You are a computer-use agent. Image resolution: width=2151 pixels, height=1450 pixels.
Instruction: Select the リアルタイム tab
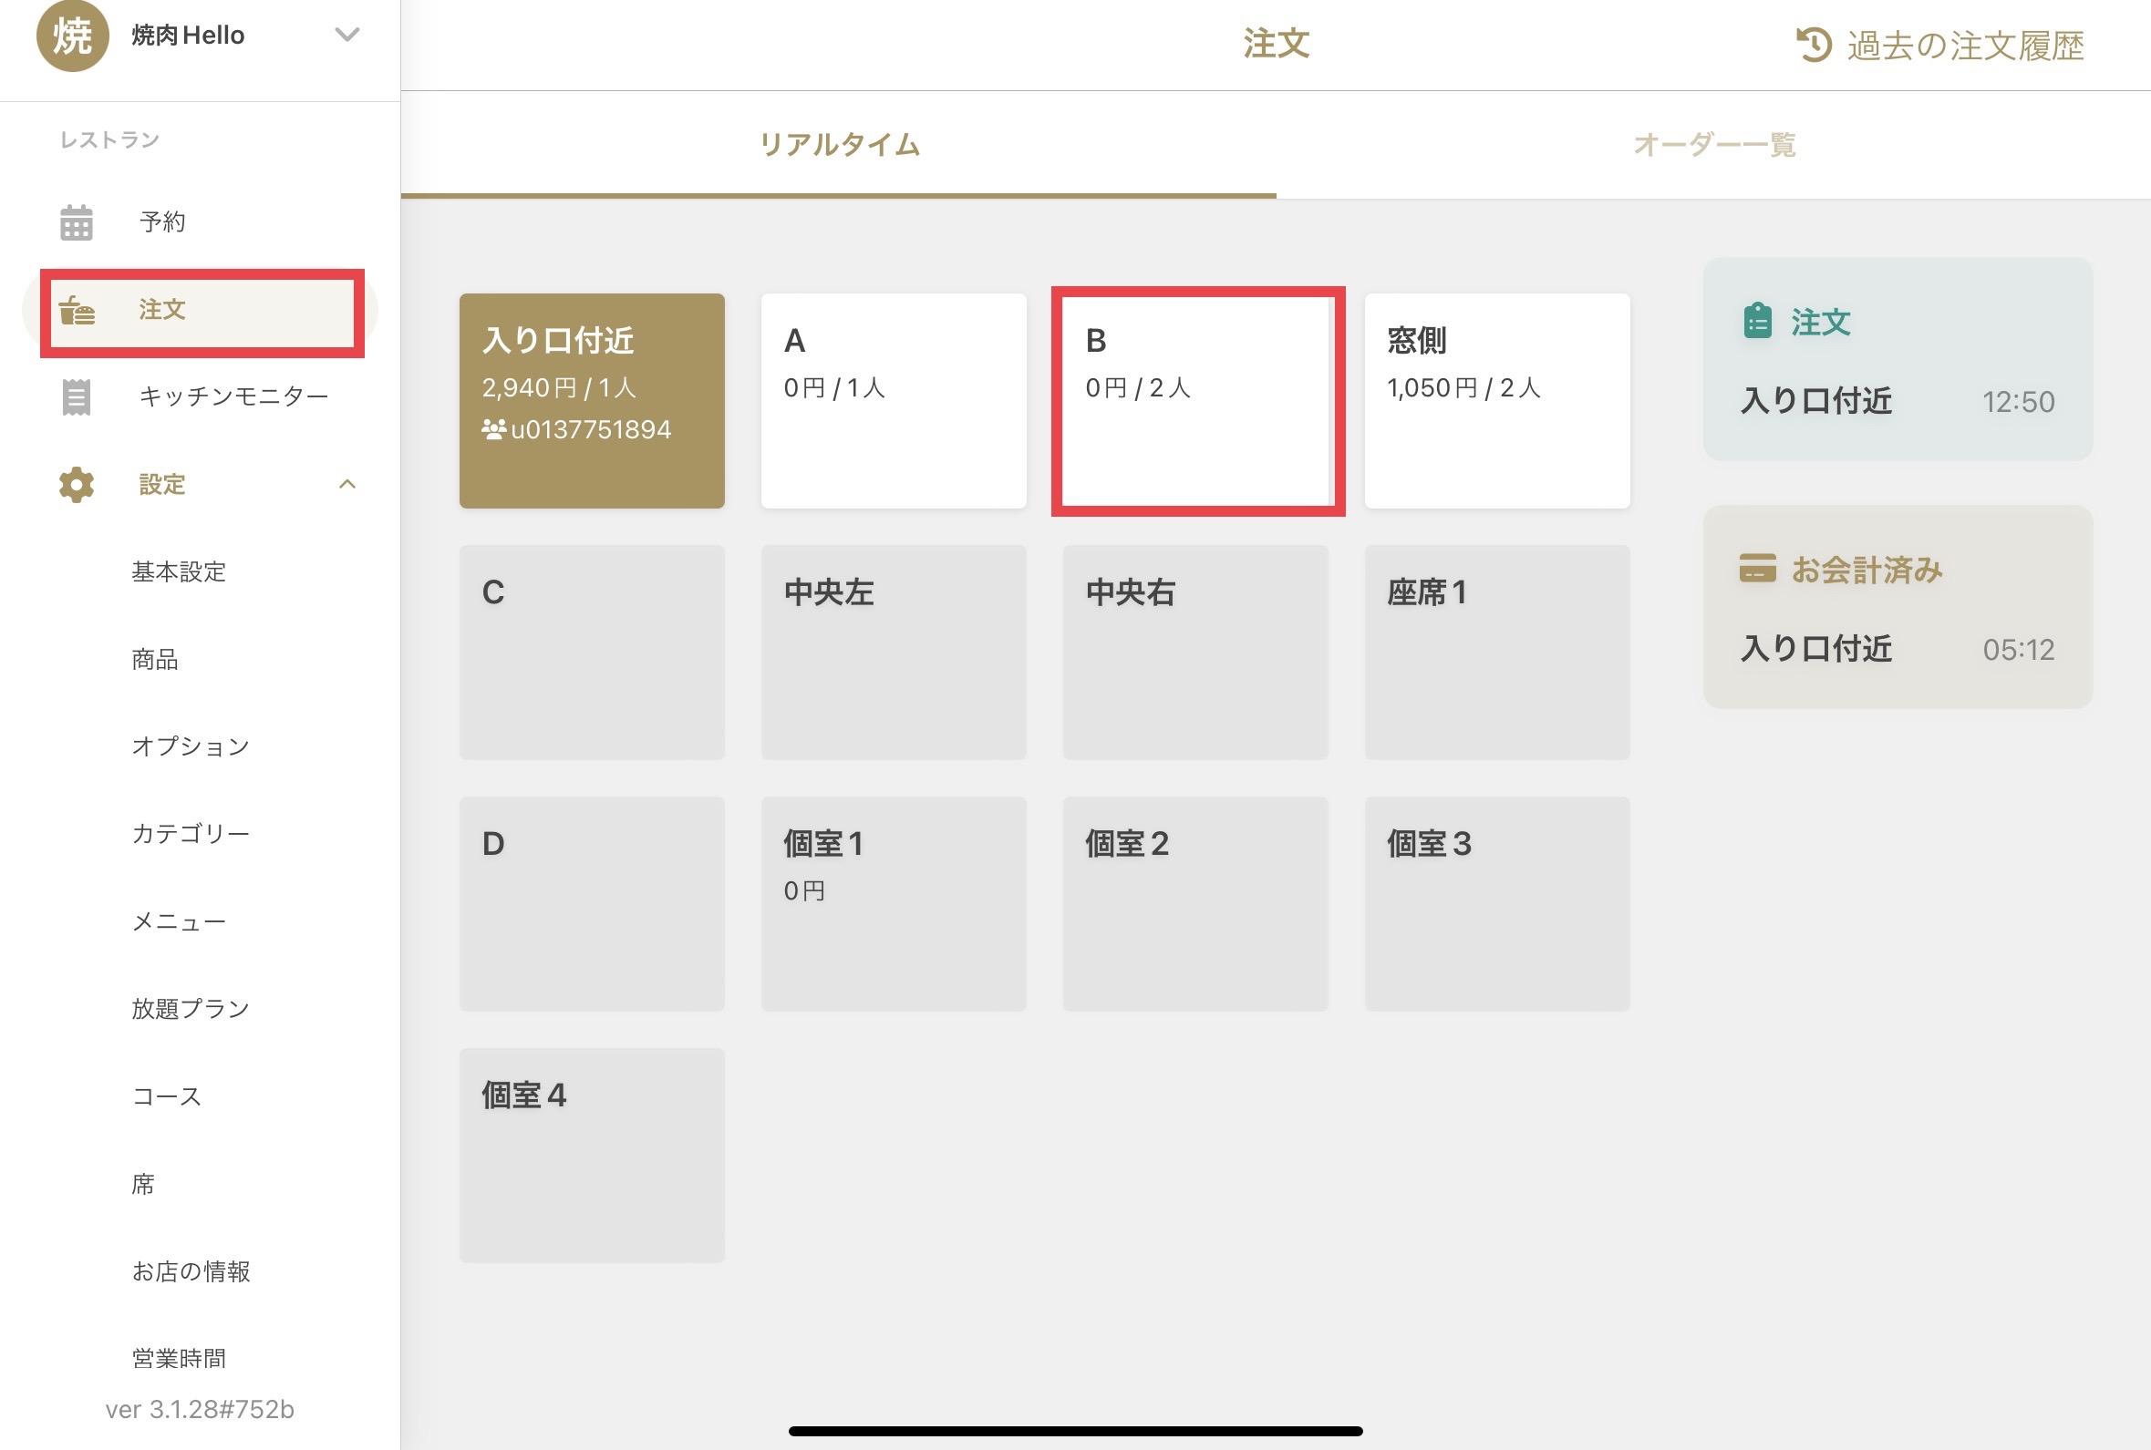point(838,144)
